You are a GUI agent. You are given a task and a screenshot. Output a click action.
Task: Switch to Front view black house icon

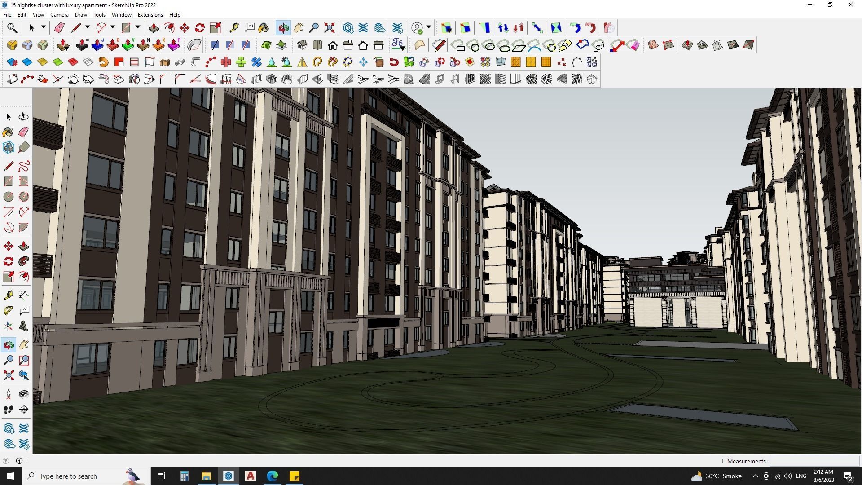point(333,45)
